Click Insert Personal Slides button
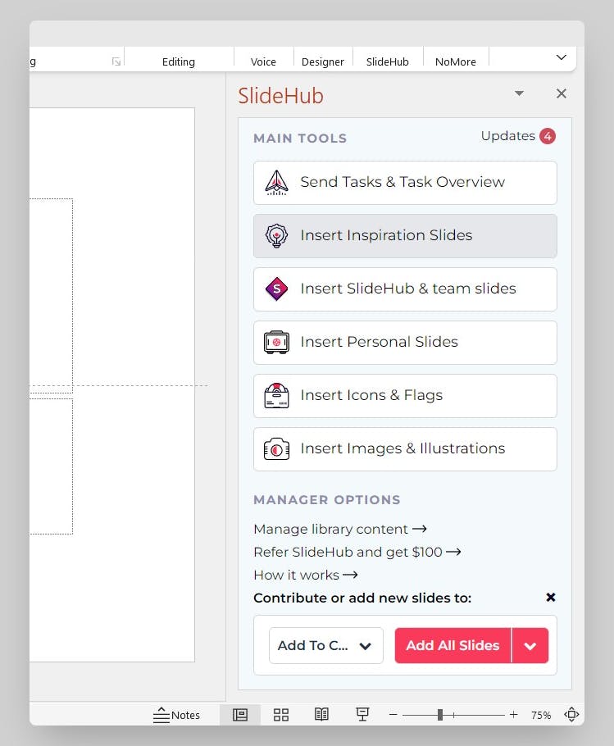Image resolution: width=614 pixels, height=746 pixels. 405,343
